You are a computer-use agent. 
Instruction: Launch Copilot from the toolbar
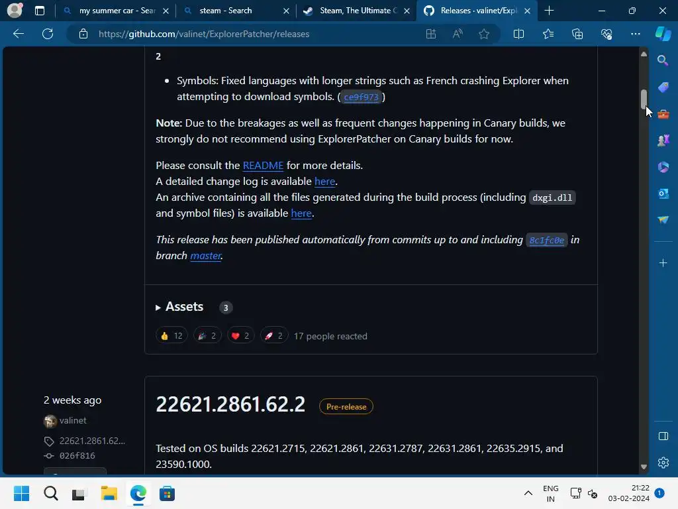click(663, 34)
